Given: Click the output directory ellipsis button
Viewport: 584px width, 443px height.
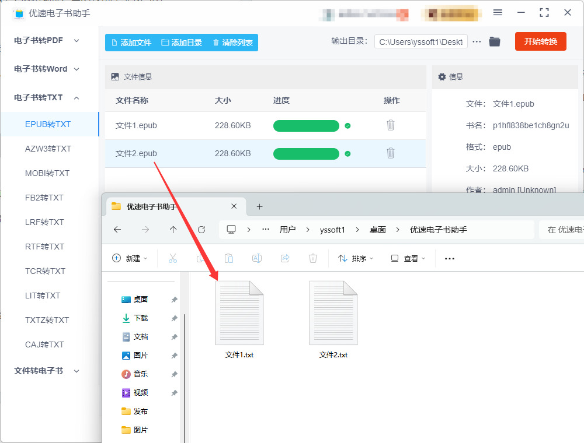Looking at the screenshot, I should pyautogui.click(x=477, y=41).
